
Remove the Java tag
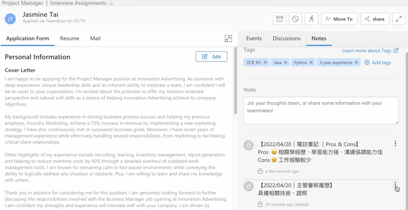[286, 62]
